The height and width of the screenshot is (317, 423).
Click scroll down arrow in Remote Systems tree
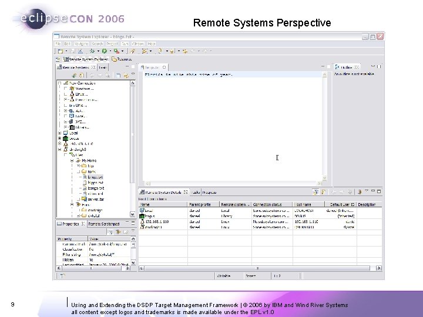132,215
